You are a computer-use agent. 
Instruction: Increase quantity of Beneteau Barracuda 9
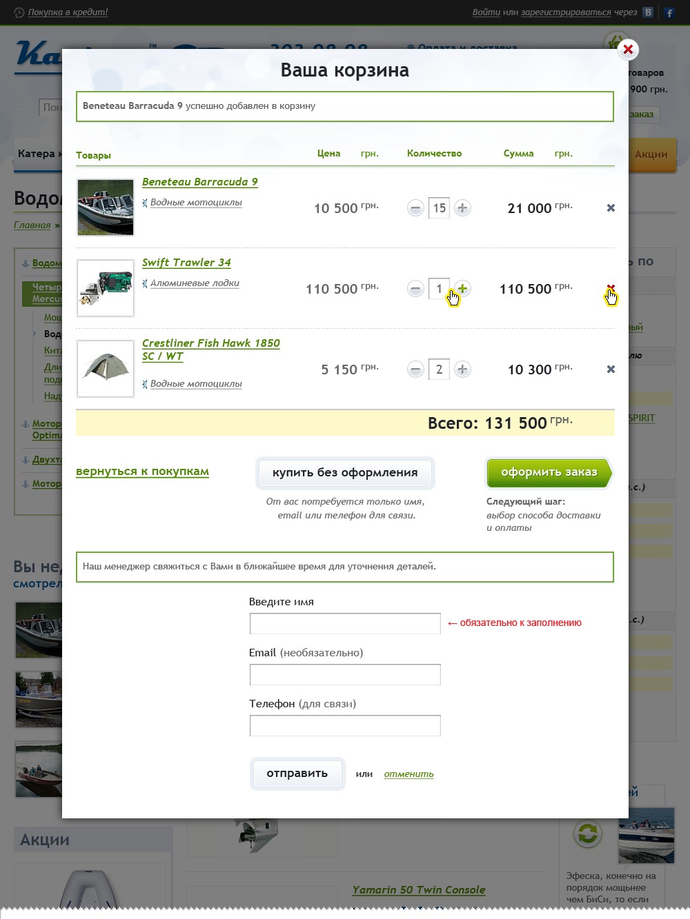click(x=462, y=208)
